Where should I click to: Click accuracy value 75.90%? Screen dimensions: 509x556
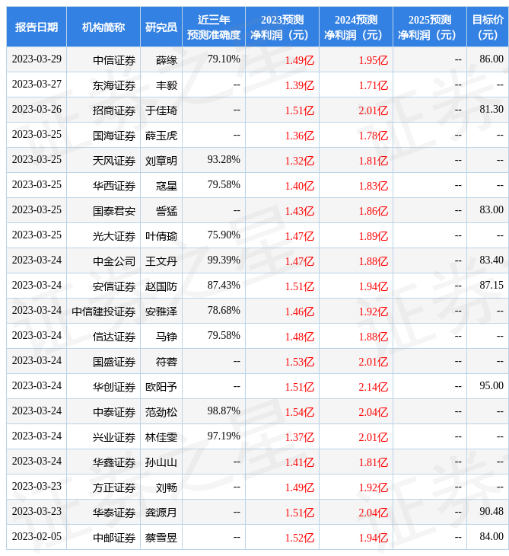pos(224,235)
